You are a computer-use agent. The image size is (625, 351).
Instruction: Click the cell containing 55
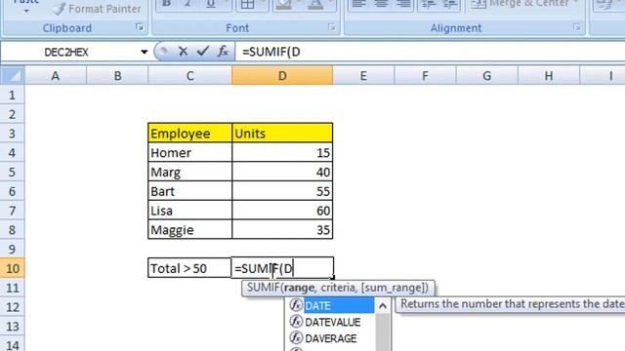(282, 191)
